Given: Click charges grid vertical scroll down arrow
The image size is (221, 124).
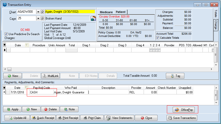Looking at the screenshot, I should (216, 65).
